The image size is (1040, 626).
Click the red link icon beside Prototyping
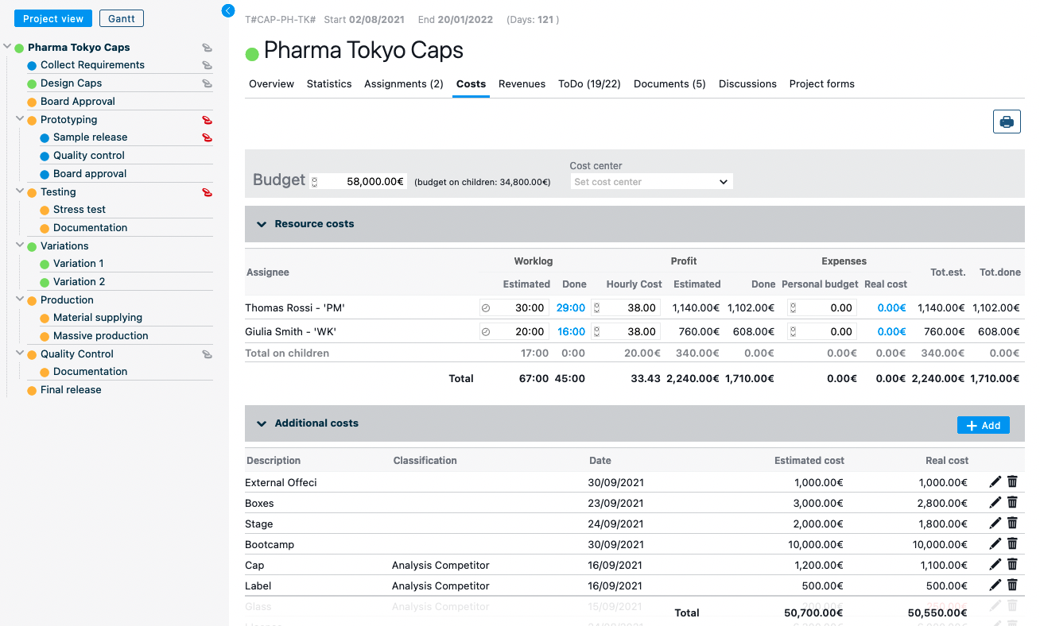tap(207, 120)
